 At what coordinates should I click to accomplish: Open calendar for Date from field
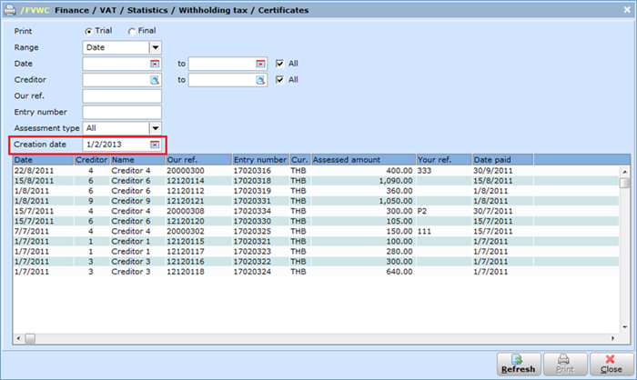[x=155, y=64]
